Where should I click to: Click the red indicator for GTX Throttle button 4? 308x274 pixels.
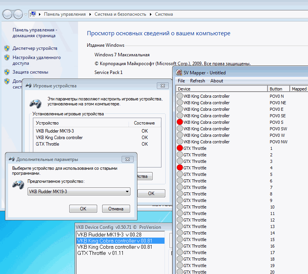[x=180, y=167]
